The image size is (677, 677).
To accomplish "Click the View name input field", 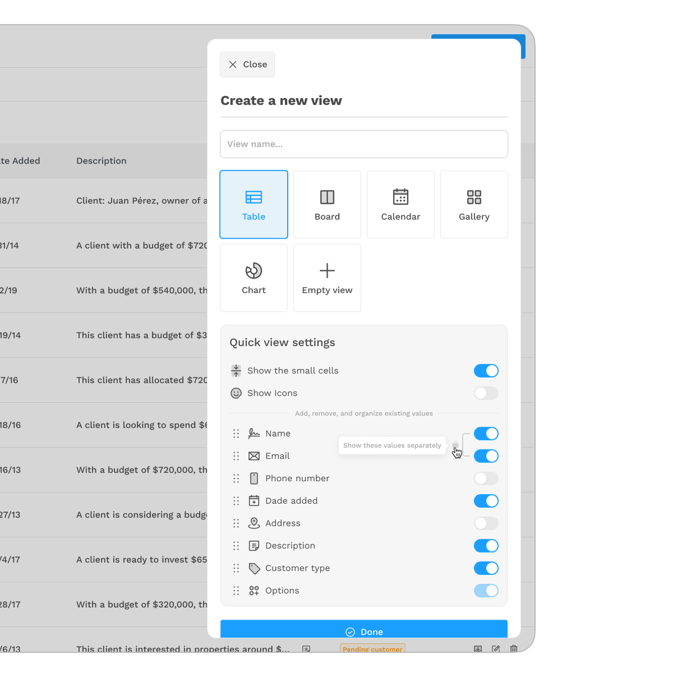I will (x=364, y=144).
